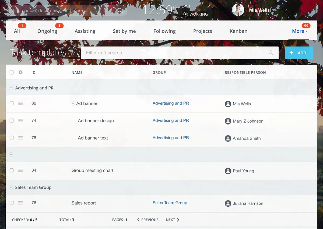323x229 pixels.
Task: Check the Group meeting chart row checkbox
Action: [x=12, y=171]
